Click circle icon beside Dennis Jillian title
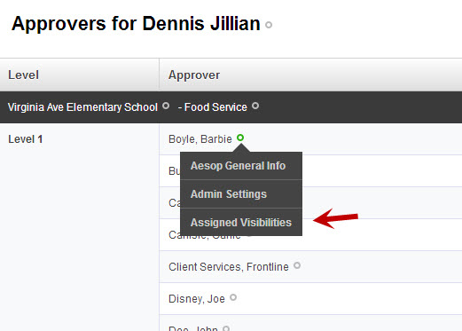 269,25
